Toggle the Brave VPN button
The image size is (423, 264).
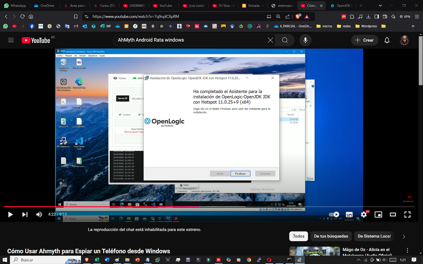point(405,16)
